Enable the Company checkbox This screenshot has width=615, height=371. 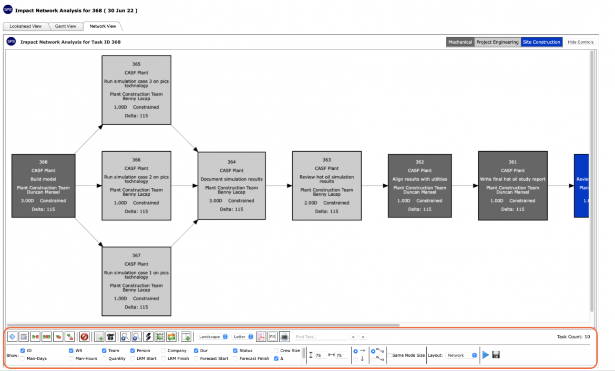pos(163,351)
